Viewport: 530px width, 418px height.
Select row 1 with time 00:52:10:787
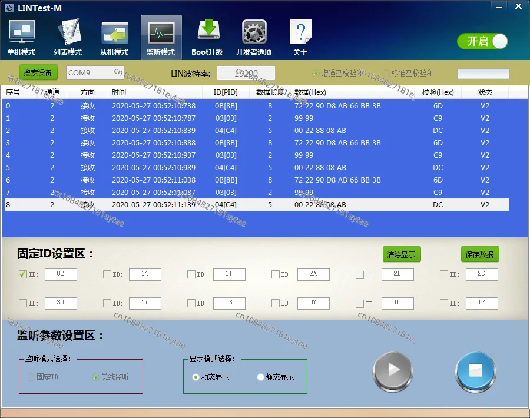click(x=256, y=118)
